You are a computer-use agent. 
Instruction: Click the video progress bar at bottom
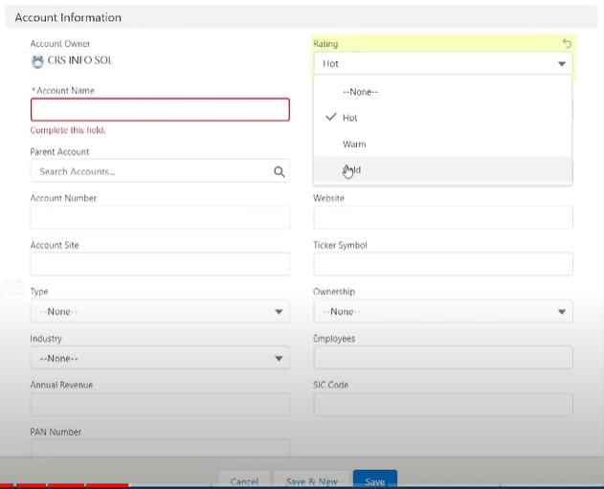tap(287, 486)
